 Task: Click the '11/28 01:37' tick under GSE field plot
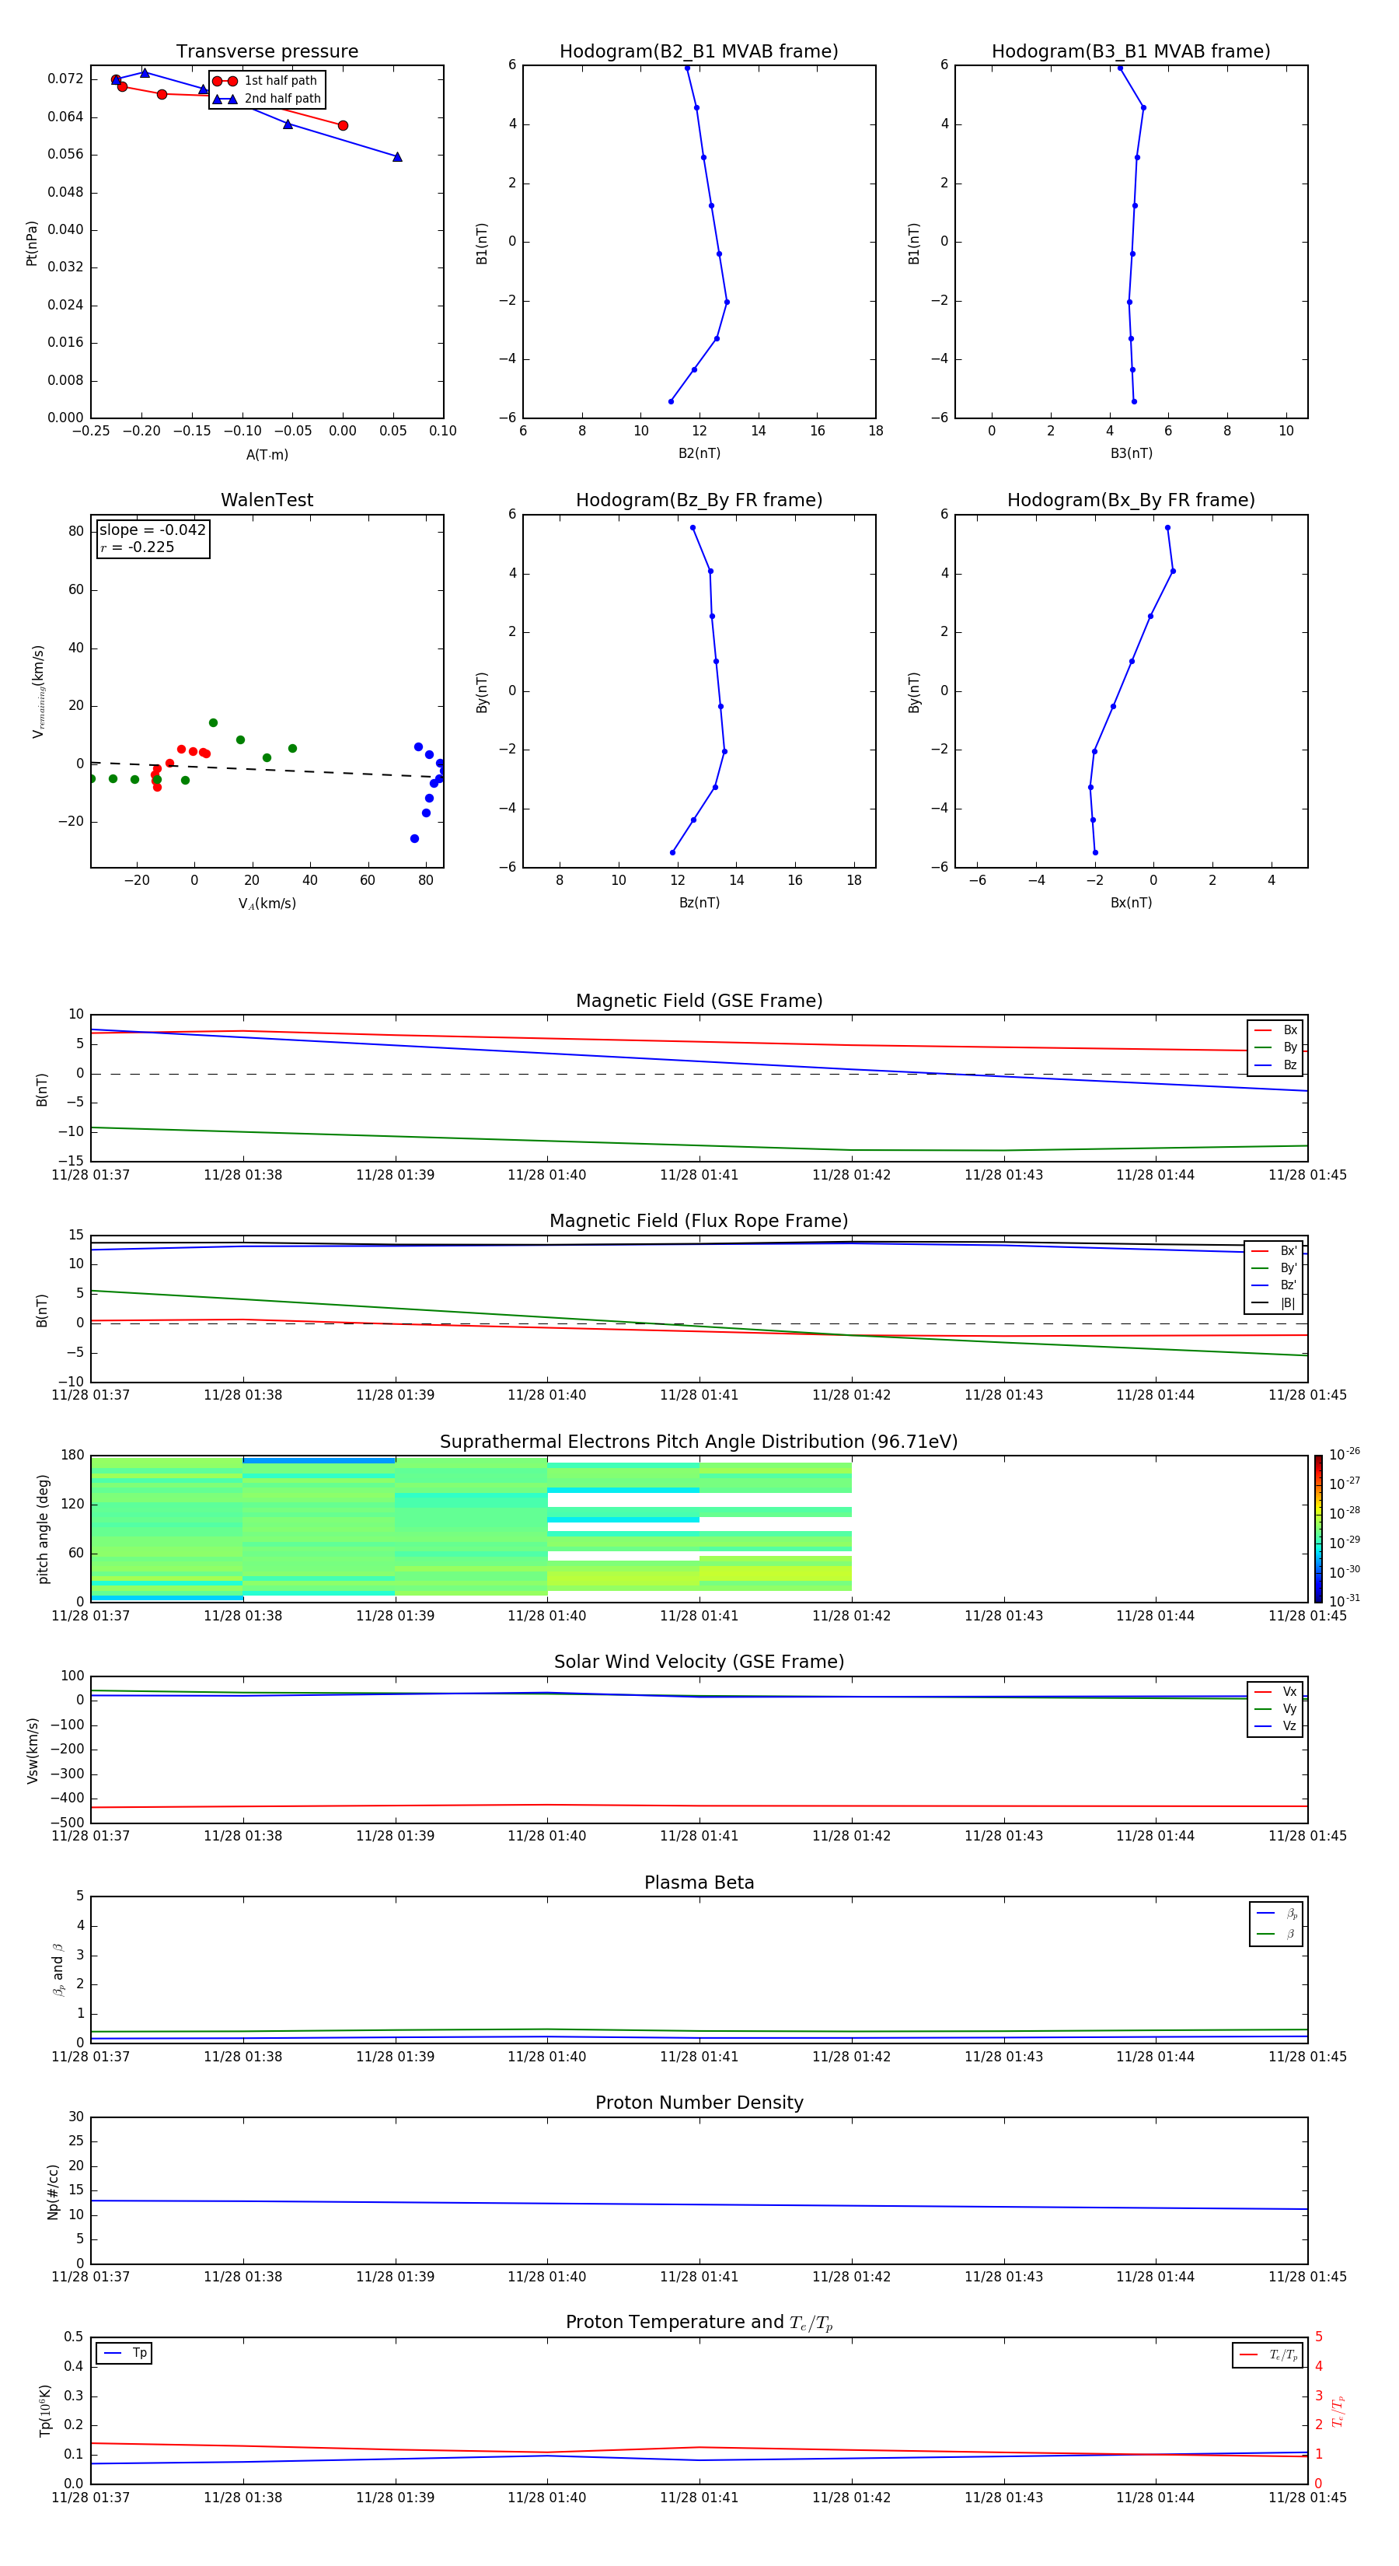[91, 1176]
